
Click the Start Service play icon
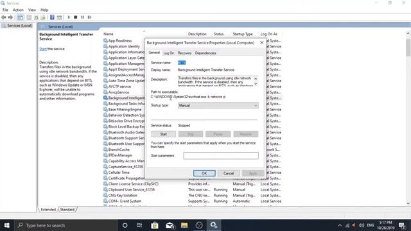point(69,17)
